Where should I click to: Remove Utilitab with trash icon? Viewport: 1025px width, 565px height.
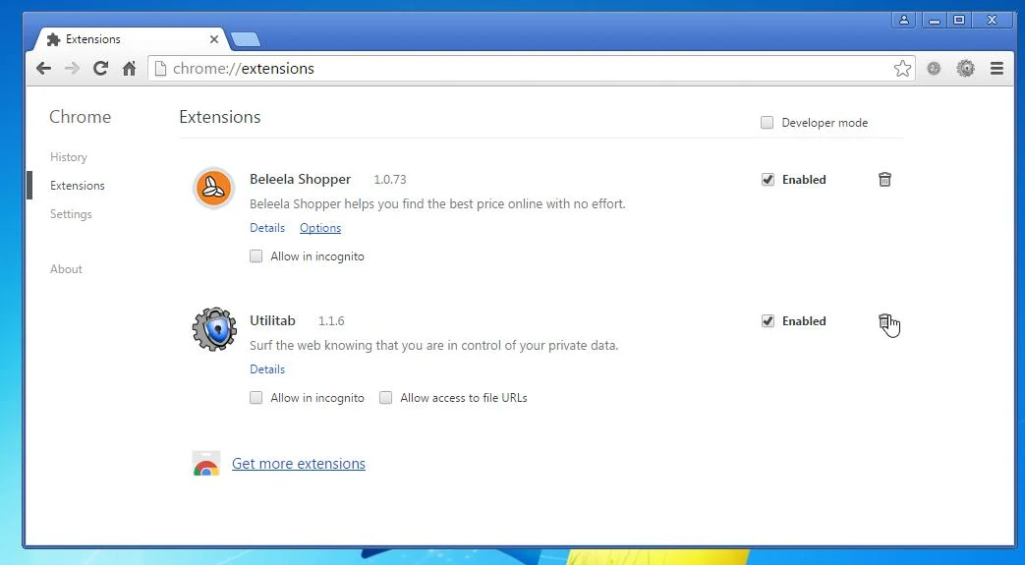pyautogui.click(x=883, y=321)
